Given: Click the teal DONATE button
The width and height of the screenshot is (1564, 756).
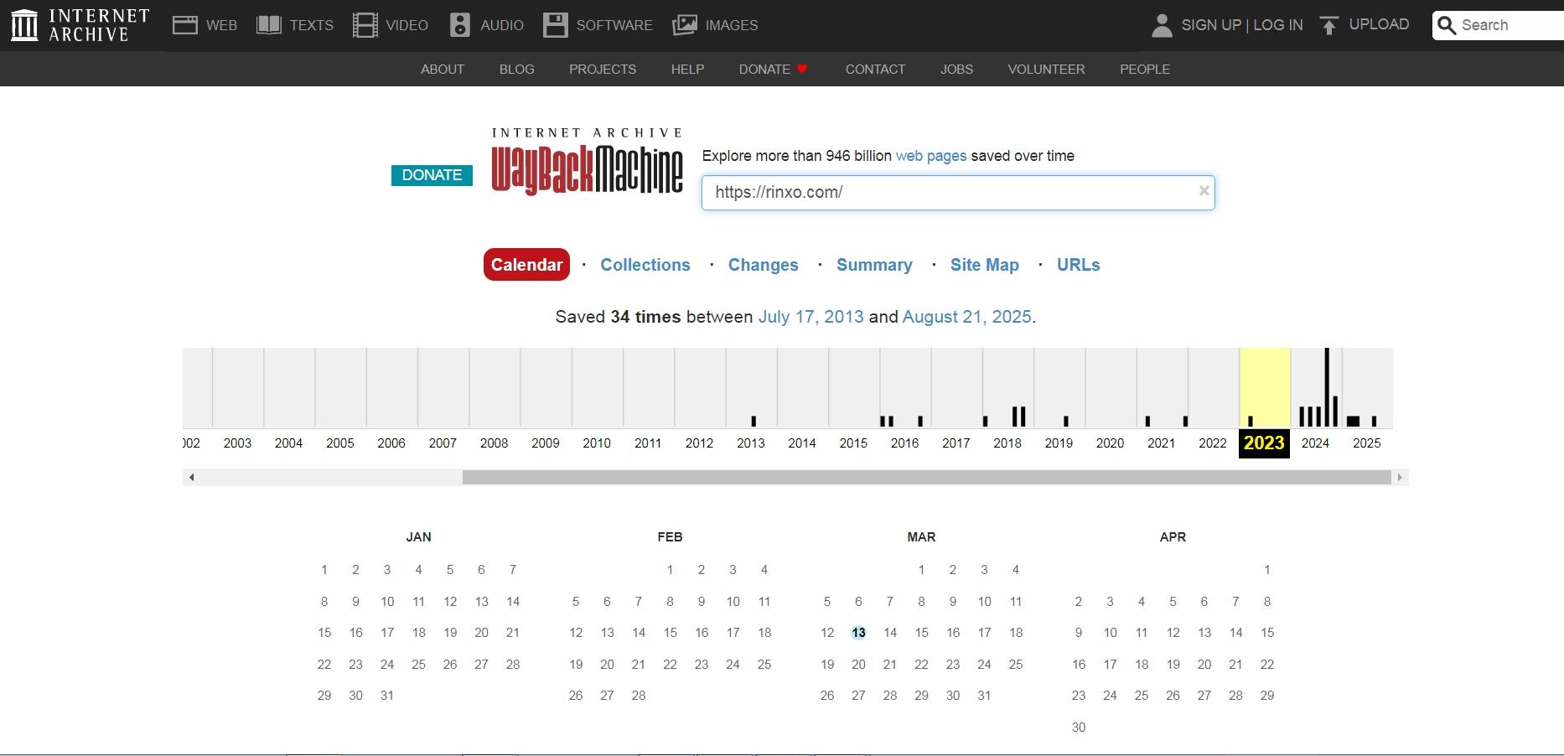Looking at the screenshot, I should click(432, 175).
